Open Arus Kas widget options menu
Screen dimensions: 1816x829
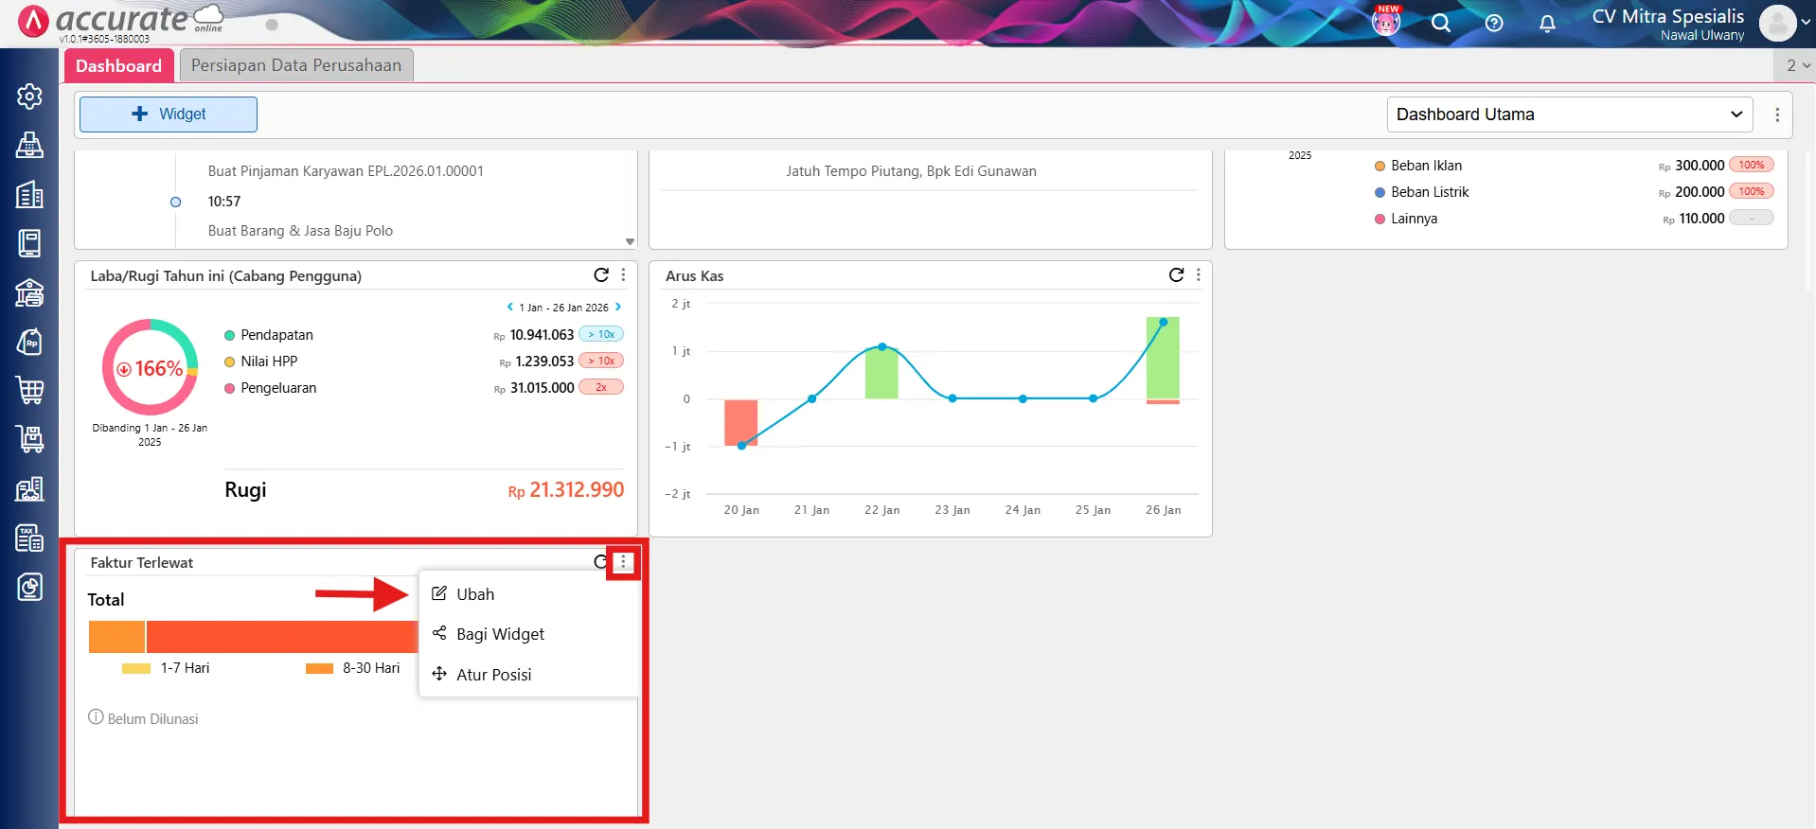1199,274
